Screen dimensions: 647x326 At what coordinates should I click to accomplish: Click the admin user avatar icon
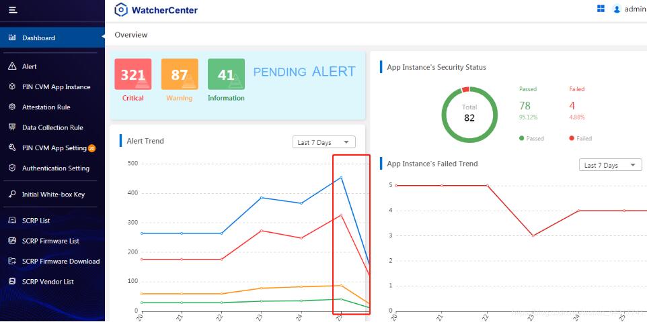point(617,9)
